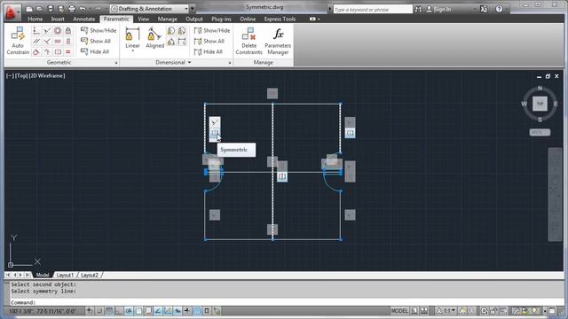
Task: Toggle Object Snap Tracking in status bar
Action: (158, 311)
